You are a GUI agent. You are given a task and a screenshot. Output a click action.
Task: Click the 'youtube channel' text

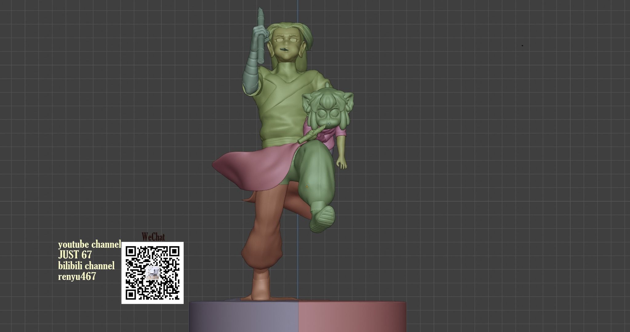tap(90, 245)
